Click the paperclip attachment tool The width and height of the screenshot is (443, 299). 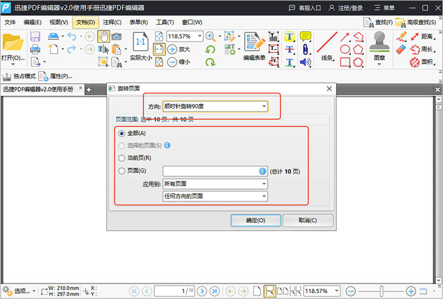(x=305, y=50)
